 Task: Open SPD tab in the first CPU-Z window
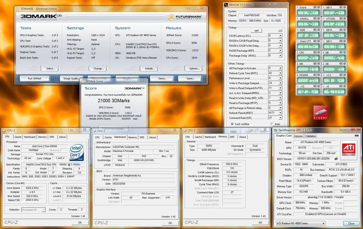(x=52, y=137)
